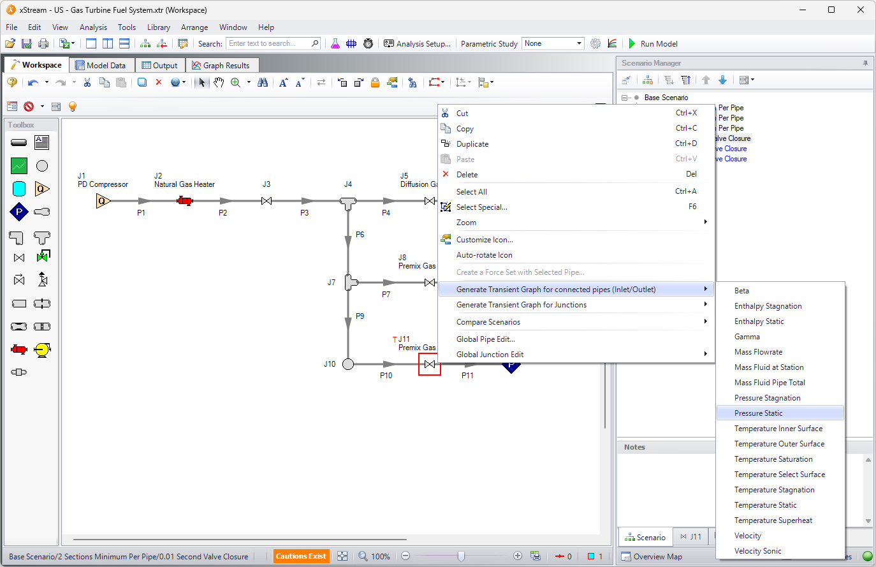The width and height of the screenshot is (876, 567).
Task: Select the pan hand tool
Action: (219, 82)
